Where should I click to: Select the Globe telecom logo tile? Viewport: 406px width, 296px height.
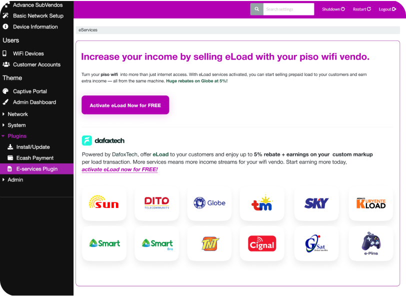click(x=209, y=203)
